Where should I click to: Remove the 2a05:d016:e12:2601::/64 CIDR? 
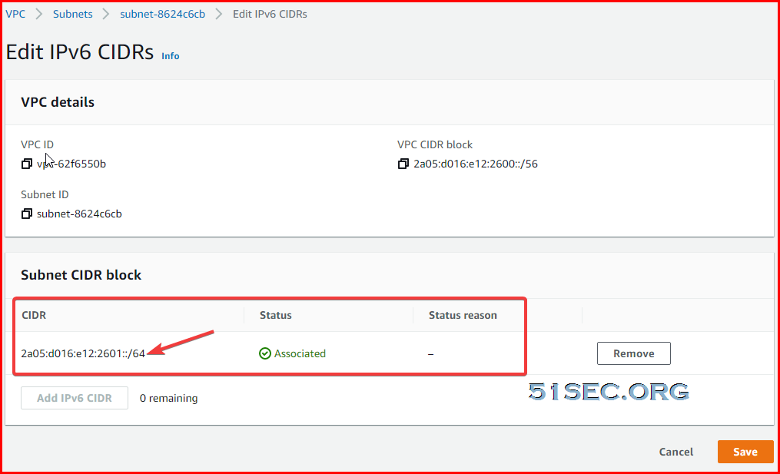point(634,353)
